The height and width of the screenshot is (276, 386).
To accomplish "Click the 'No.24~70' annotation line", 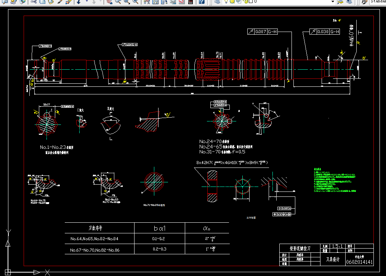I will pos(214,142).
